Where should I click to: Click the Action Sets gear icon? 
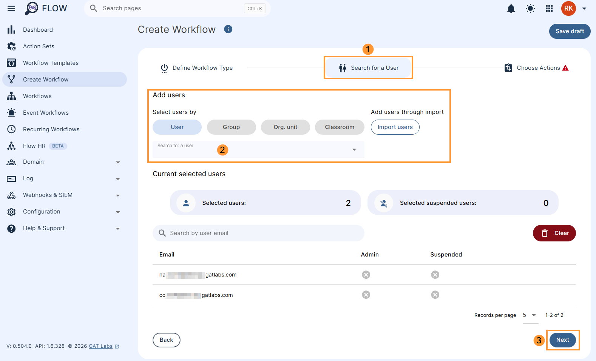point(11,46)
